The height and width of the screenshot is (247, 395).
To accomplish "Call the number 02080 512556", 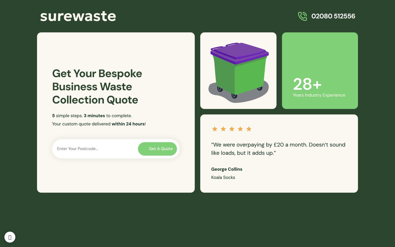I will [333, 16].
